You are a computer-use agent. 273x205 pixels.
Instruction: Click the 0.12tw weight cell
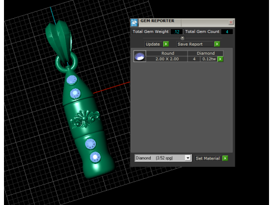(209, 59)
